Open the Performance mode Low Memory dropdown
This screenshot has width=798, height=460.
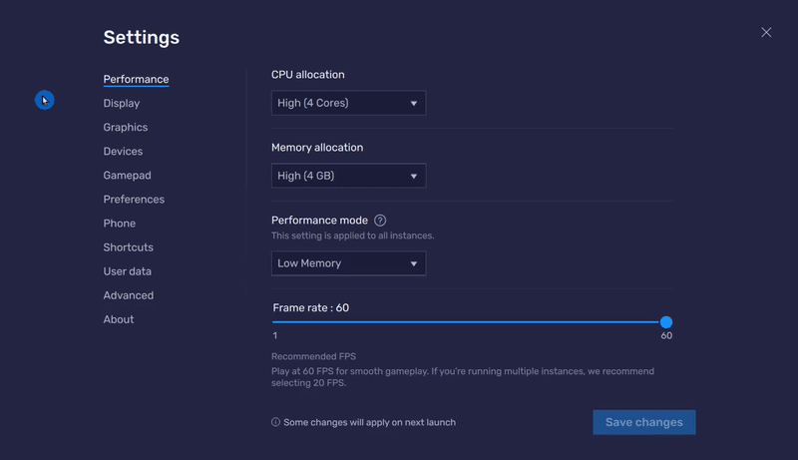(x=348, y=263)
